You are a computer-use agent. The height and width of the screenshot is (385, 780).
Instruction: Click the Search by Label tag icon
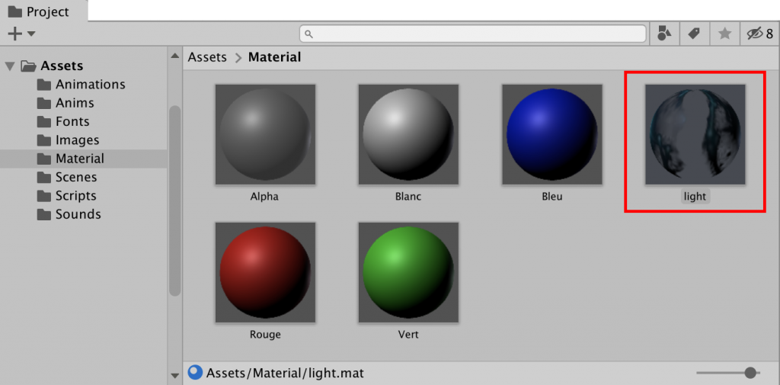pyautogui.click(x=694, y=34)
